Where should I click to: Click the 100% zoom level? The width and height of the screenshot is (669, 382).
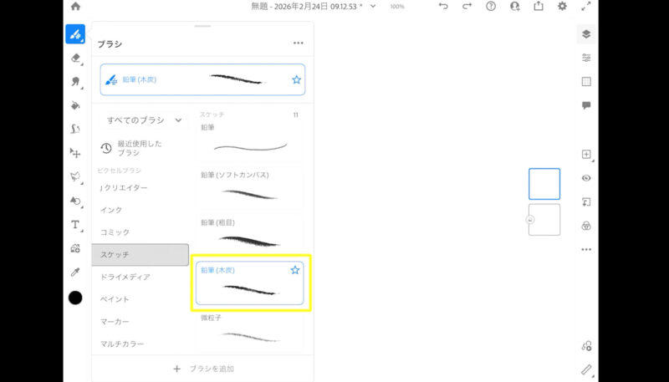(397, 7)
